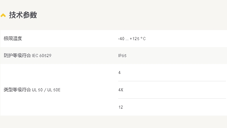Click the IEC 60529 shaded row

pyautogui.click(x=113, y=55)
